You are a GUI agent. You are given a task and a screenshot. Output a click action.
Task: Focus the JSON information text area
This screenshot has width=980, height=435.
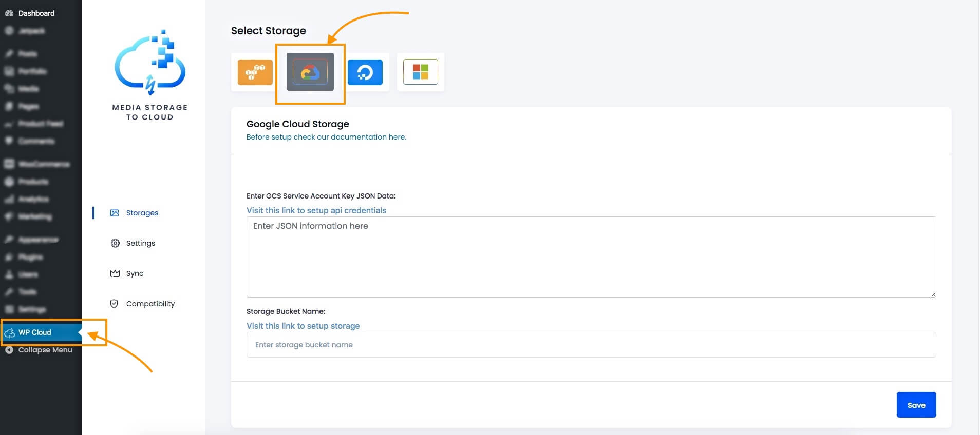[x=591, y=256]
